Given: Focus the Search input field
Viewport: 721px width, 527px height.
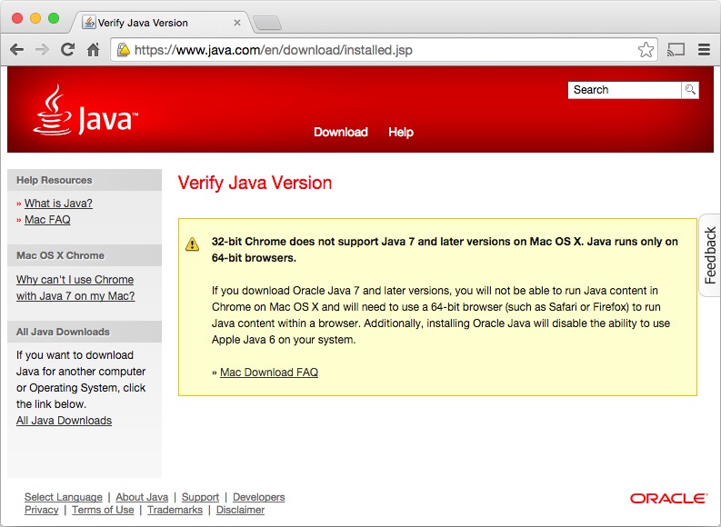Looking at the screenshot, I should point(625,90).
